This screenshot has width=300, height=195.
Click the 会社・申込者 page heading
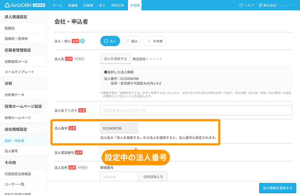pos(71,22)
